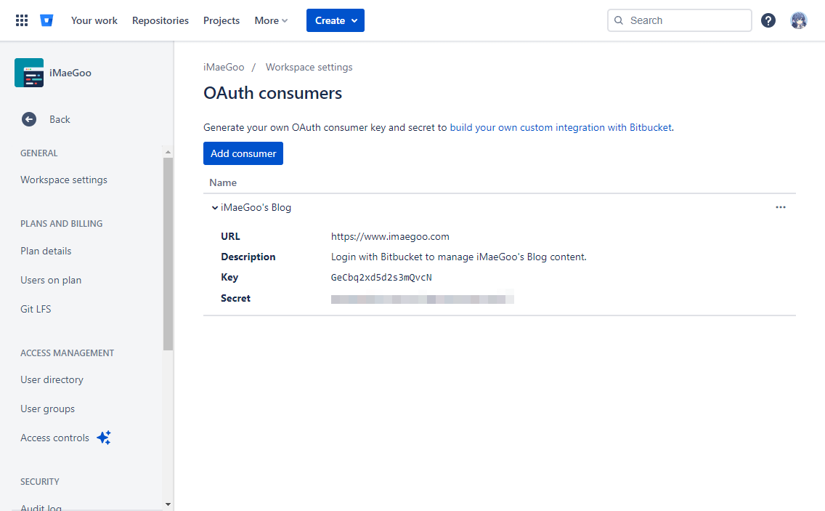
Task: Open the app switcher grid icon
Action: [22, 20]
